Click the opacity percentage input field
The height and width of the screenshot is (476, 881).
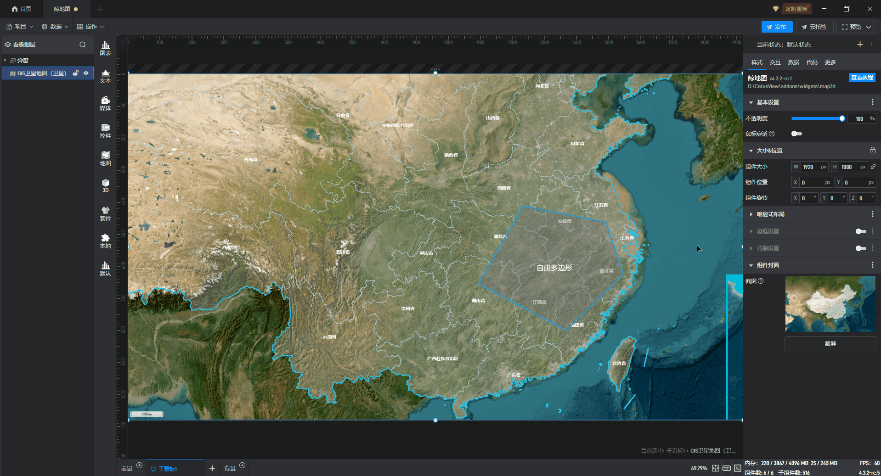pos(861,118)
